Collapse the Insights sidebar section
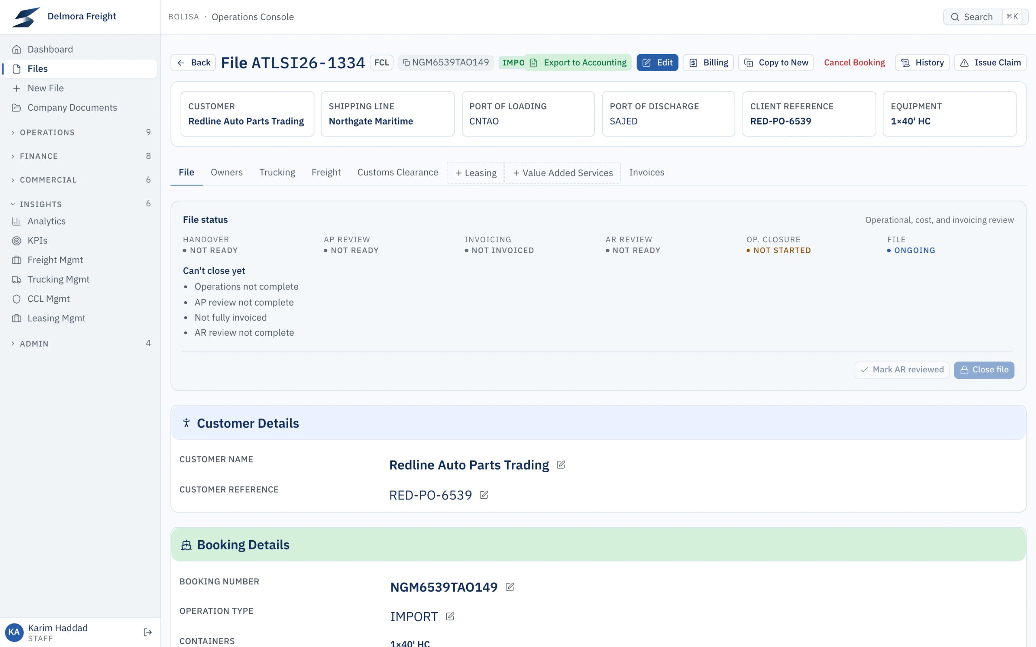Screen dimensions: 1036x647 (80, 204)
